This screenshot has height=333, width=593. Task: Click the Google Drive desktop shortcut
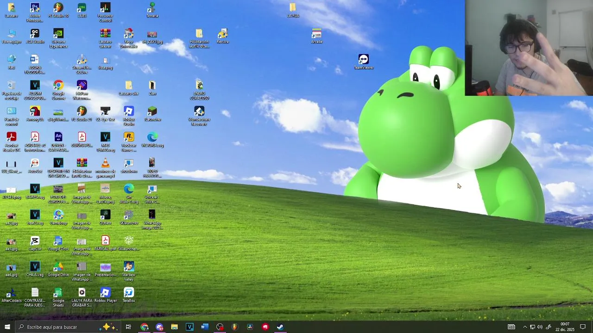click(58, 269)
